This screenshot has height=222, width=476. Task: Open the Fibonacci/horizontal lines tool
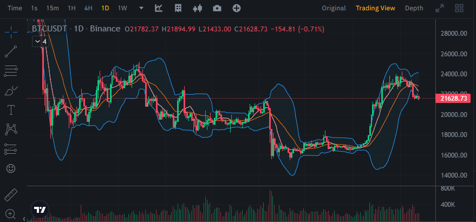[11, 71]
